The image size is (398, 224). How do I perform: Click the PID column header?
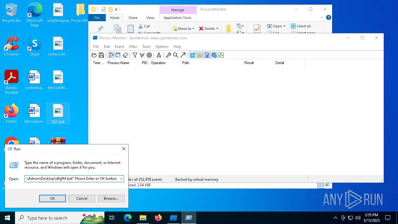(143, 63)
